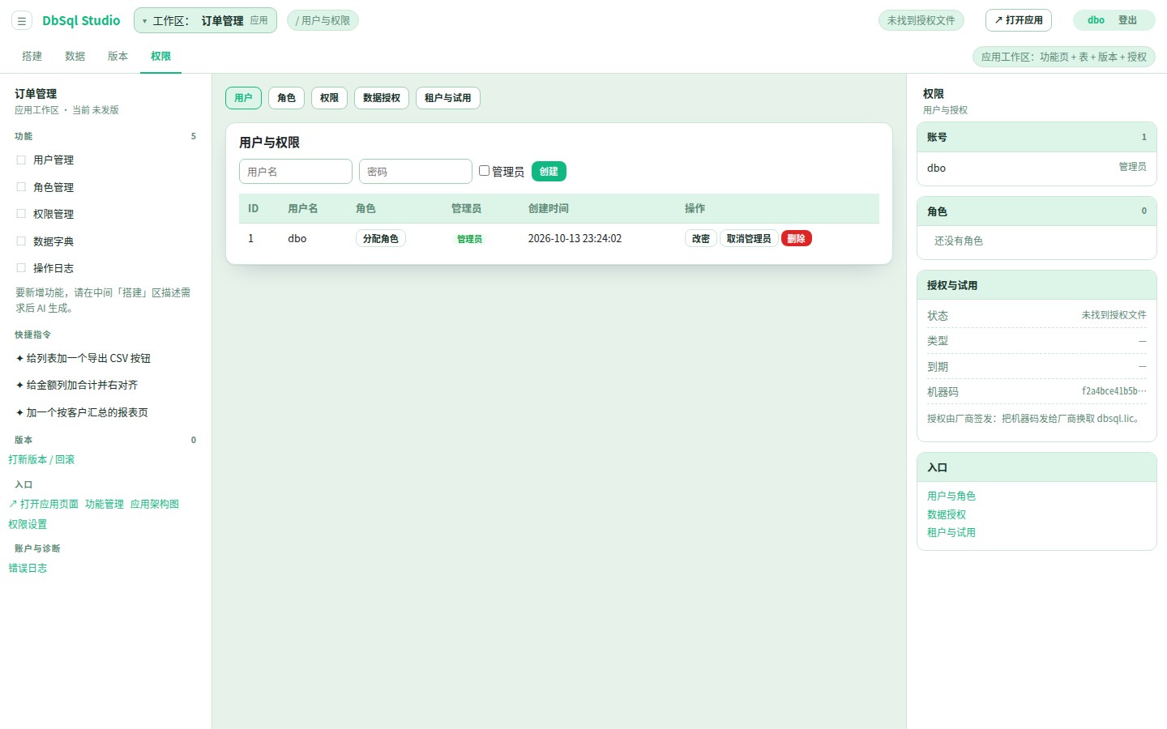Open the 租户与试用 sub-tab

point(448,98)
